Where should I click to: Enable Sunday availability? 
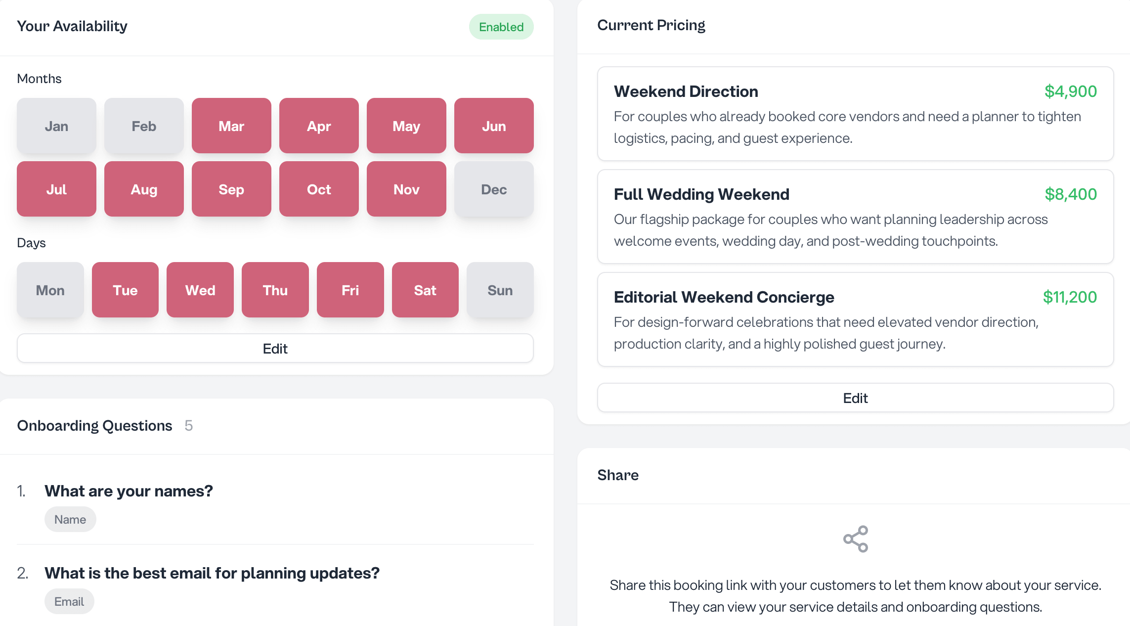[x=500, y=290]
